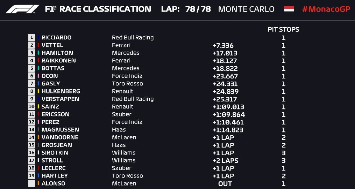
Task: Select the Red Bull Racing team for Verstappen
Action: tap(133, 99)
